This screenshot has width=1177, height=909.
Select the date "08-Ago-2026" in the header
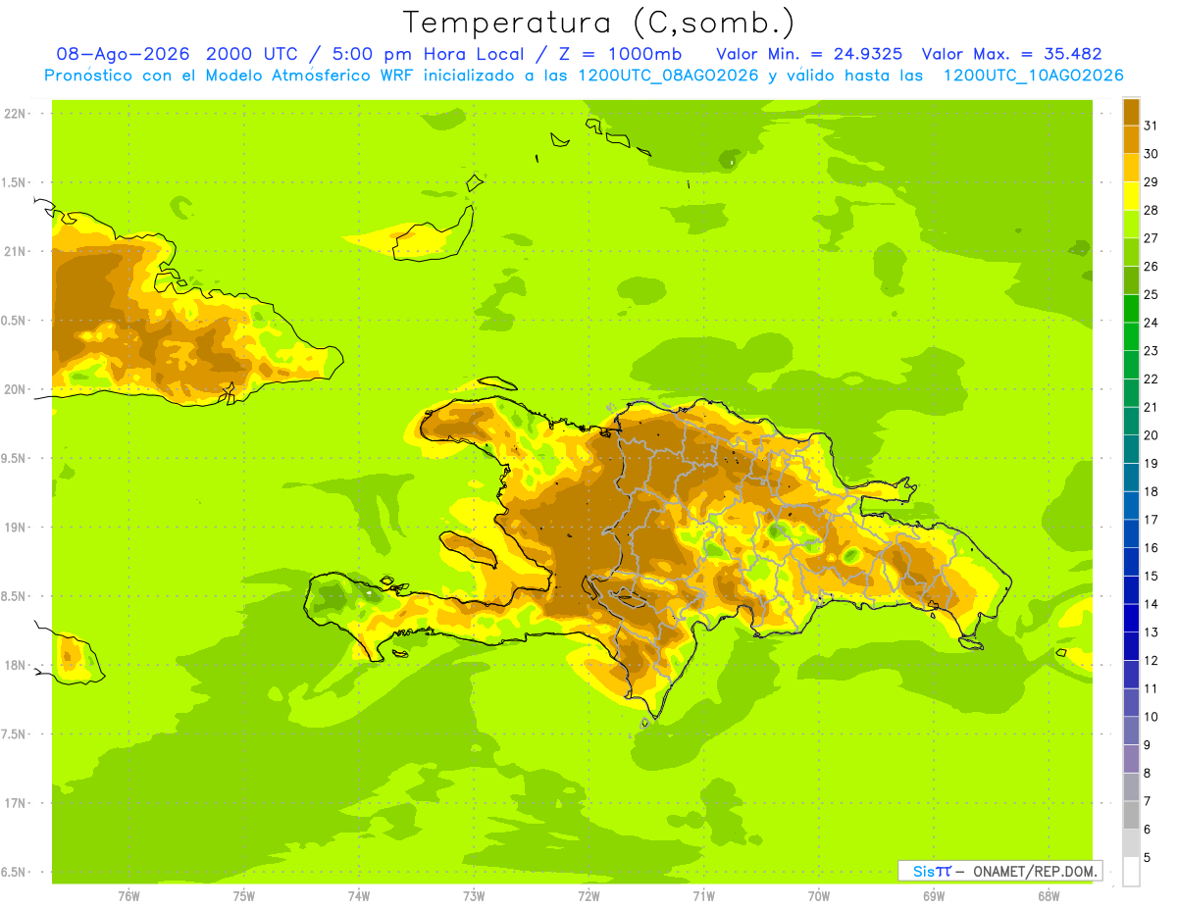123,54
